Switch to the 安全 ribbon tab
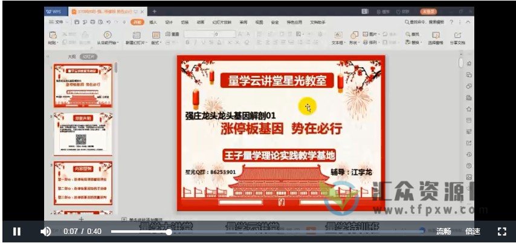 pyautogui.click(x=275, y=22)
